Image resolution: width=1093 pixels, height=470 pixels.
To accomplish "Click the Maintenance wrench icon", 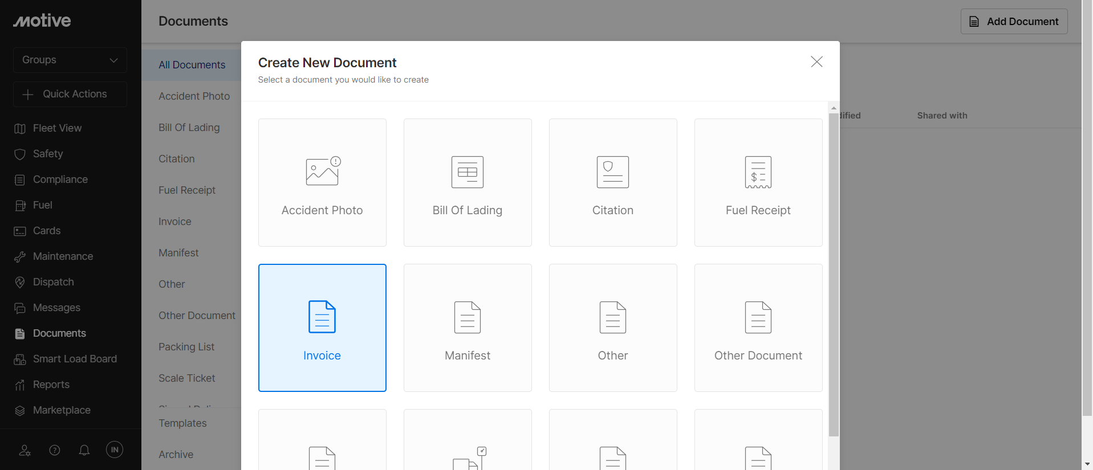I will (x=20, y=257).
